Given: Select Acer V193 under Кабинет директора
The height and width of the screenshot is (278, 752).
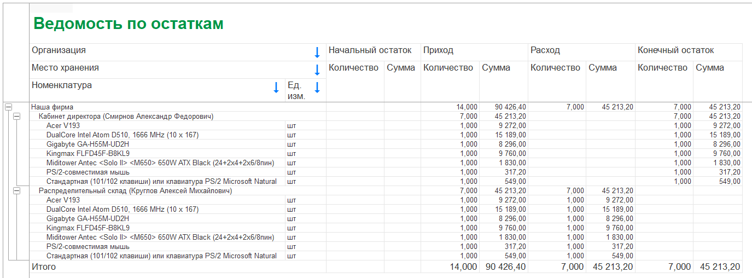Looking at the screenshot, I should [63, 126].
